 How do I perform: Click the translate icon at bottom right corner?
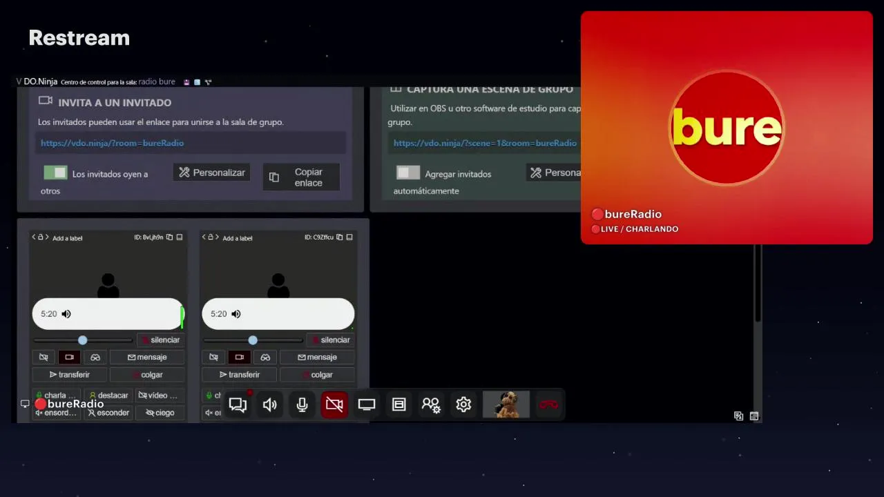tap(738, 416)
